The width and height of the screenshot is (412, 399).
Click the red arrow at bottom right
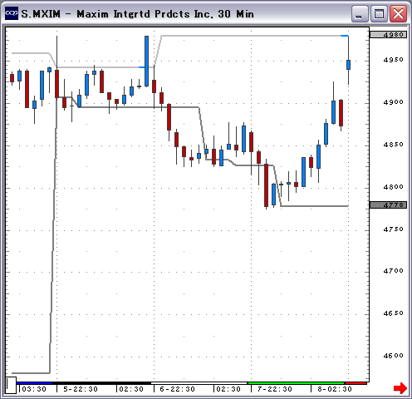pos(400,388)
